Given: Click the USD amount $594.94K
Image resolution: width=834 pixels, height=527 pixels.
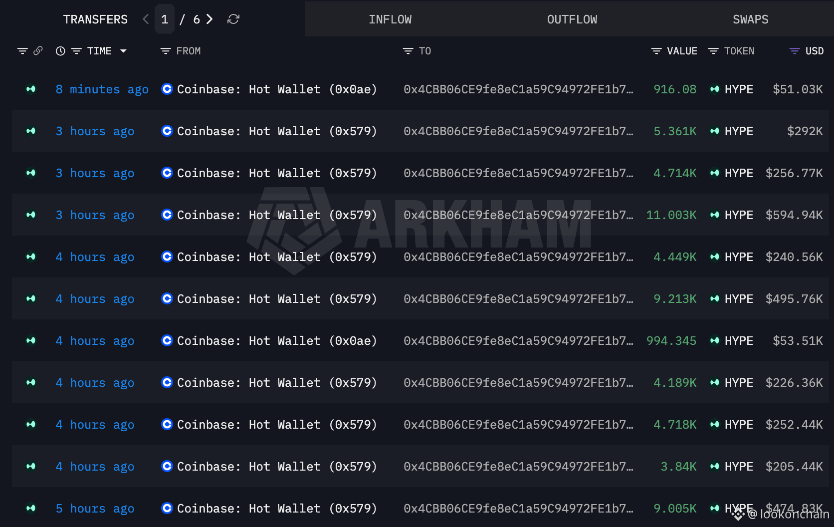Looking at the screenshot, I should coord(794,215).
